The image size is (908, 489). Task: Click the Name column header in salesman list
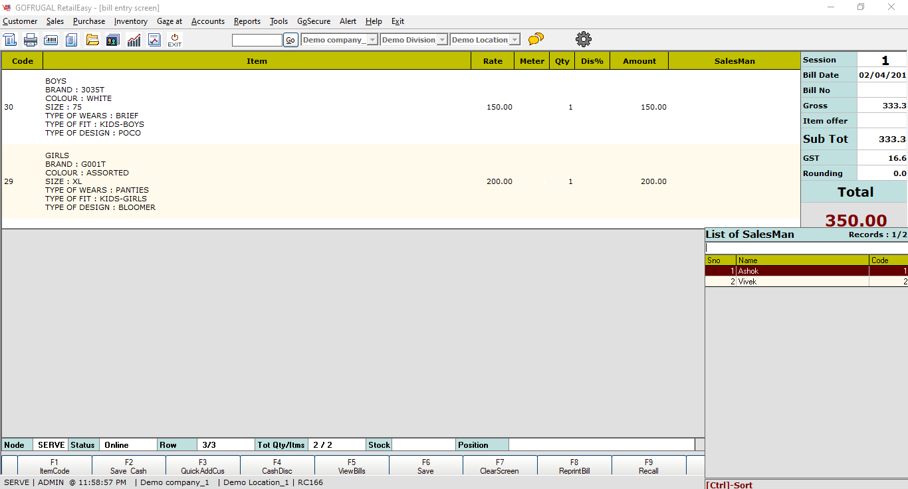[802, 260]
